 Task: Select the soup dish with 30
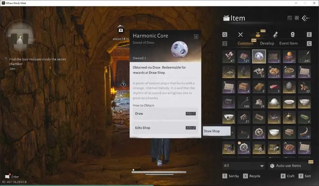coord(289,72)
